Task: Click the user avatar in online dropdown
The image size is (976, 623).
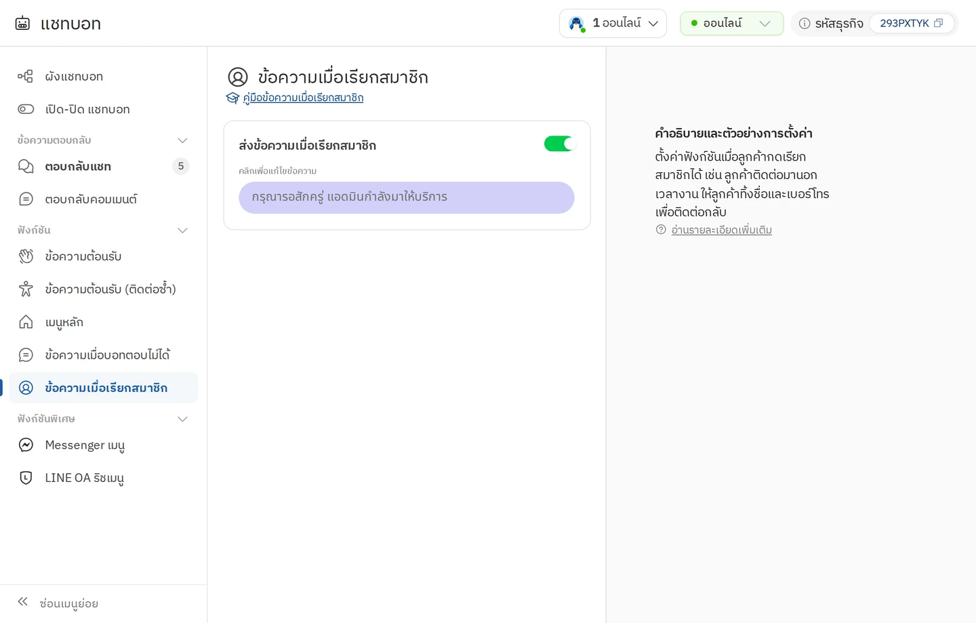Action: coord(577,24)
